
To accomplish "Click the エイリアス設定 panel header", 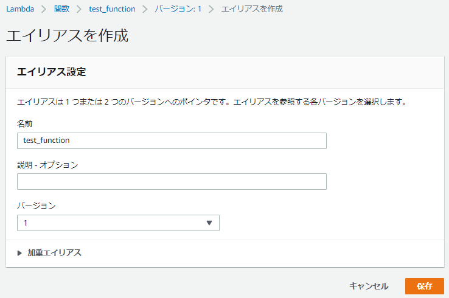I will coord(52,72).
